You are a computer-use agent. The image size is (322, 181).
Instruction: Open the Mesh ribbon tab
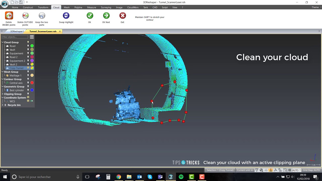pyautogui.click(x=67, y=7)
